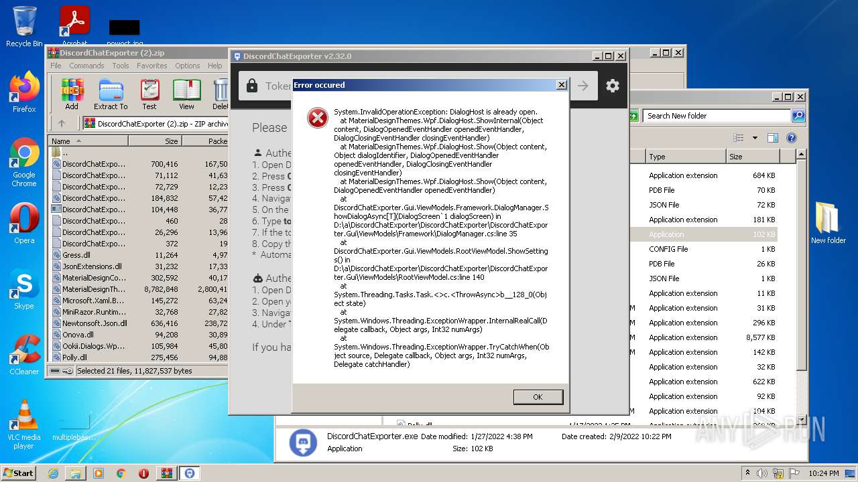Open Firefox desktop shortcut
Viewport: 858px width, 482px height.
24,92
